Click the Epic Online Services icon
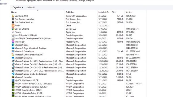The width and height of the screenshot is (173, 97). pos(13,22)
